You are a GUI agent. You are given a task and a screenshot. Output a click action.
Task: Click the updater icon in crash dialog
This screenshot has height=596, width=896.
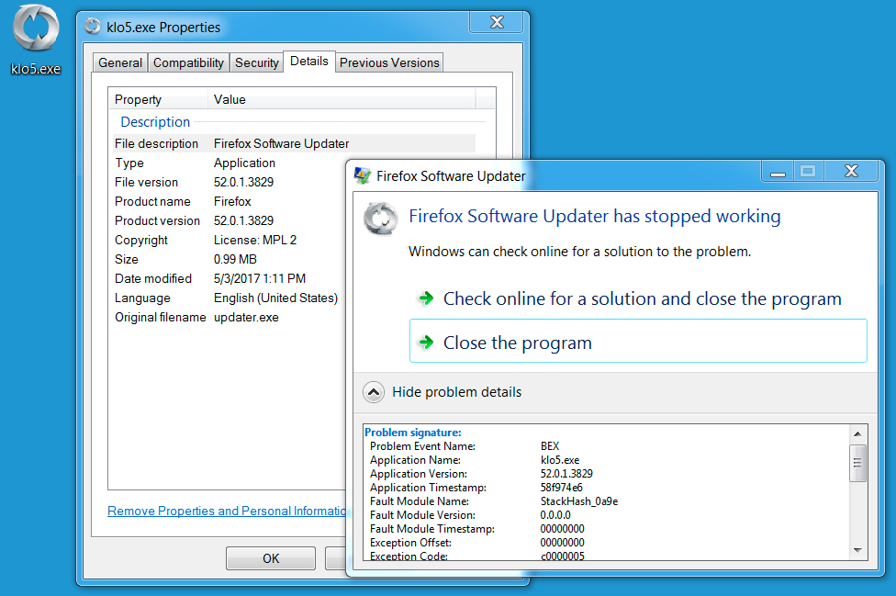381,219
